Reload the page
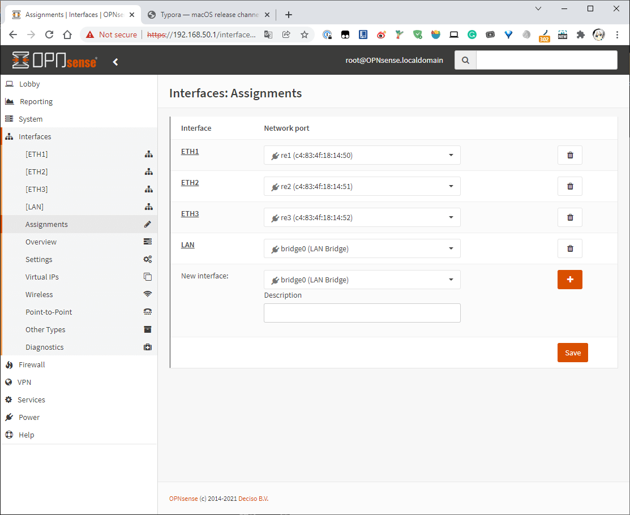 49,35
